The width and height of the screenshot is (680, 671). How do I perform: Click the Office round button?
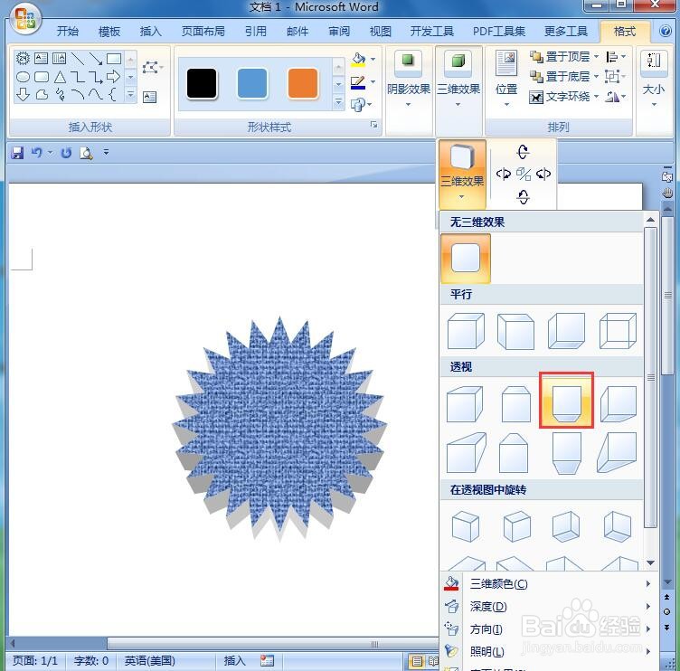(x=24, y=20)
